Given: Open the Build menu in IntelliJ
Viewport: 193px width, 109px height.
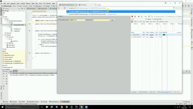Looking at the screenshot, I should click(x=33, y=3).
